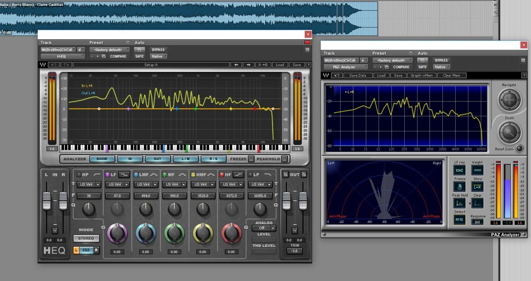
Task: Open HP band US Vint type dropdown
Action: click(x=89, y=184)
